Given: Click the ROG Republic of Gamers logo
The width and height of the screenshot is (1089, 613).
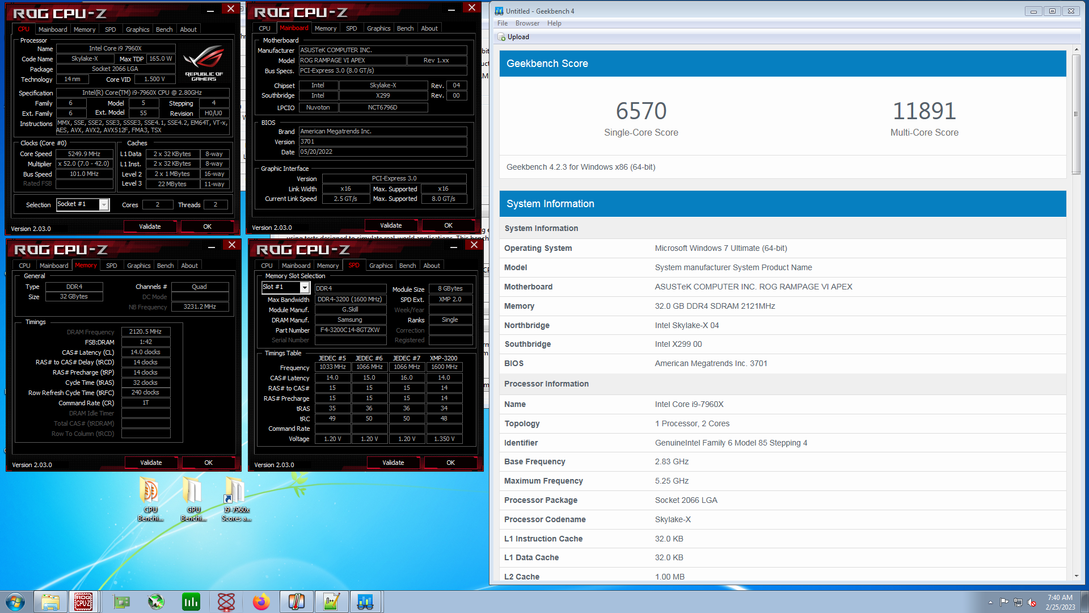Looking at the screenshot, I should click(x=204, y=62).
